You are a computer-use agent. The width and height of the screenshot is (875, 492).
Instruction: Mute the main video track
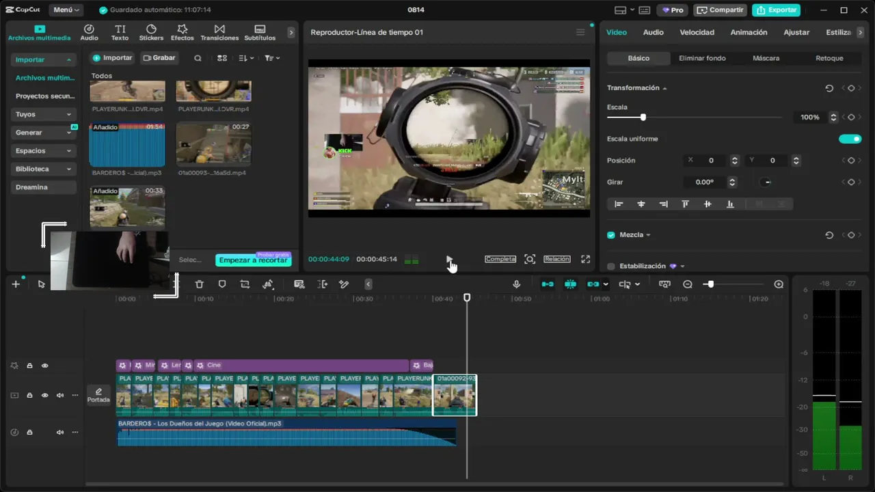pyautogui.click(x=60, y=395)
